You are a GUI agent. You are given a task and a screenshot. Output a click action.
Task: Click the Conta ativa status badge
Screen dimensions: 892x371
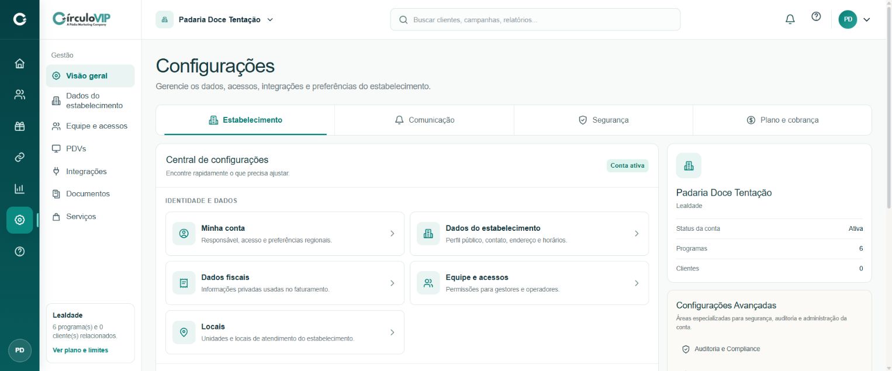[x=627, y=165]
